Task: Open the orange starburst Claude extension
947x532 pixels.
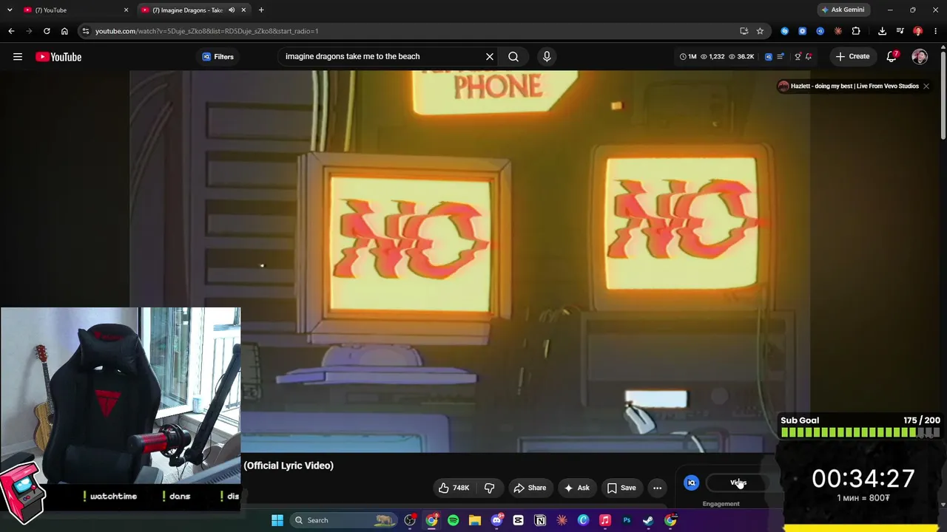Action: pyautogui.click(x=838, y=31)
